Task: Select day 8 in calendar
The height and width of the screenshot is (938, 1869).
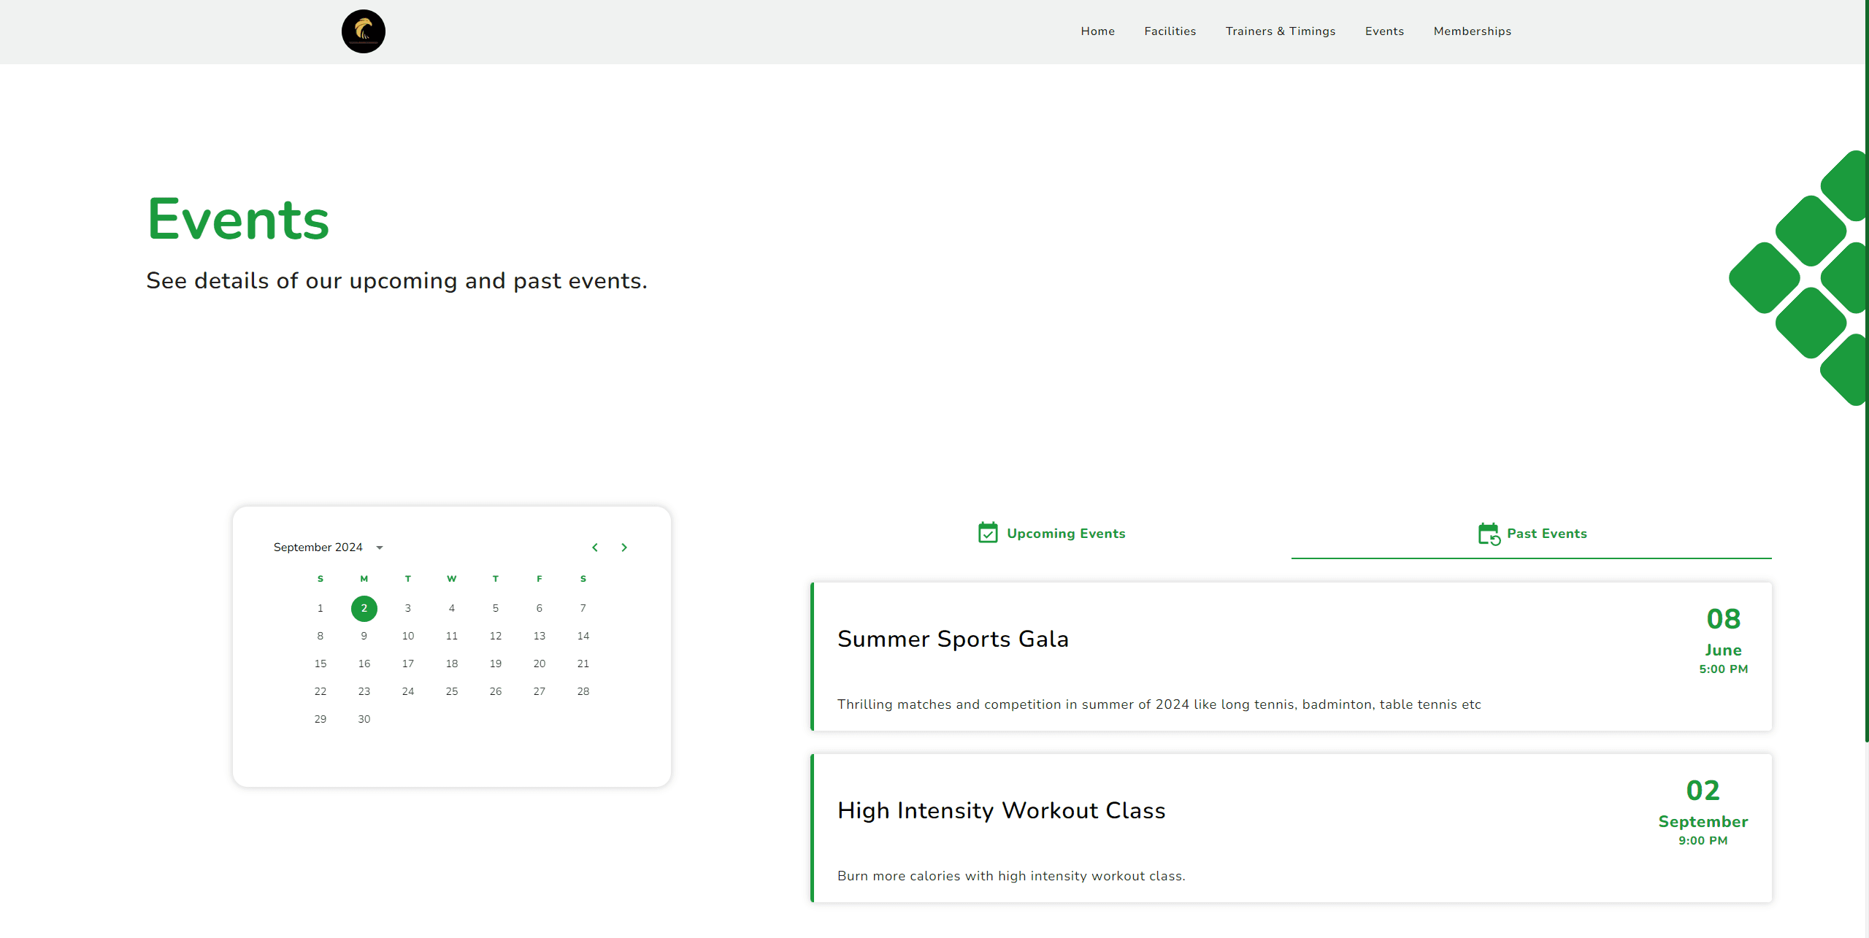Action: point(321,636)
